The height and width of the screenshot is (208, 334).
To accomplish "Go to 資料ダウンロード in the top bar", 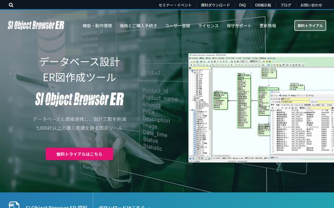I will click(x=216, y=5).
